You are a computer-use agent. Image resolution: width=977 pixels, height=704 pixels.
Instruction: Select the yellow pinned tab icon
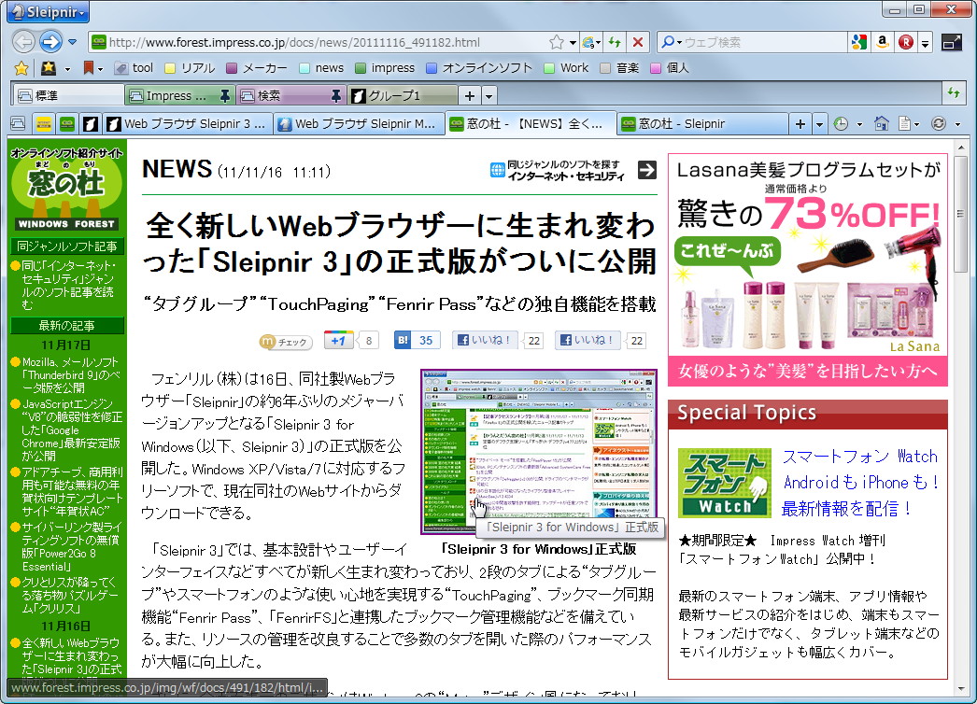click(x=44, y=123)
